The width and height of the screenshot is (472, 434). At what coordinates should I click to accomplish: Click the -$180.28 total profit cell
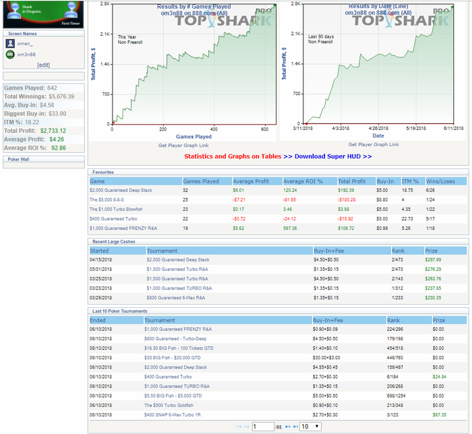[347, 199]
